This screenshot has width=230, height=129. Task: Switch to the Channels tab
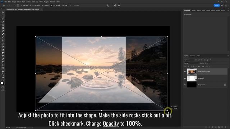192,56
